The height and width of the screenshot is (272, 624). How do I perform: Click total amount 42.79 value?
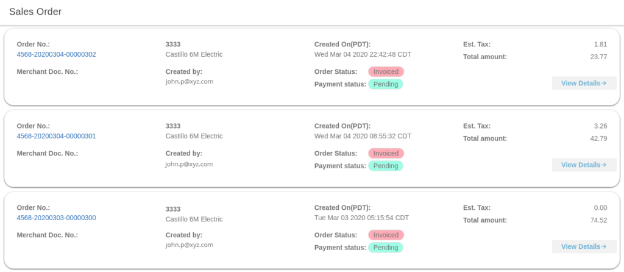[x=598, y=138]
